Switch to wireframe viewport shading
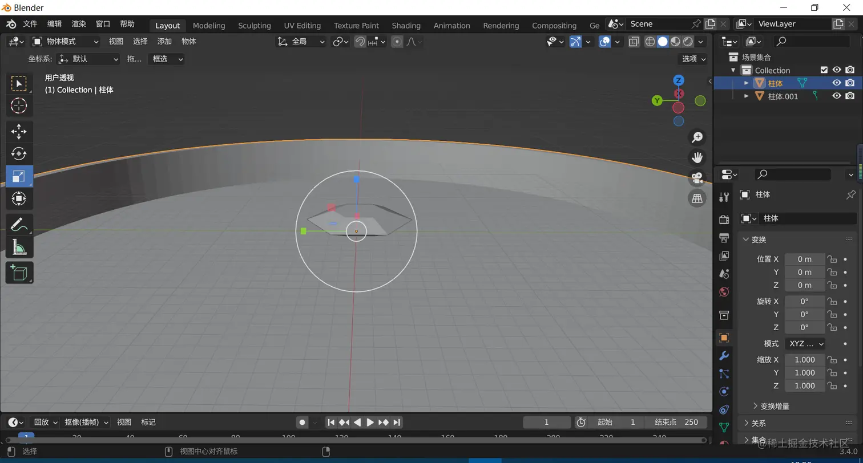This screenshot has width=863, height=463. 650,41
